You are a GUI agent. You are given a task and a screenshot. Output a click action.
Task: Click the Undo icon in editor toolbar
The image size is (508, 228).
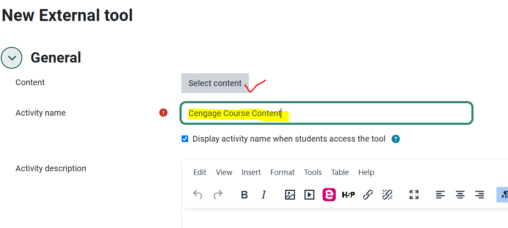198,195
